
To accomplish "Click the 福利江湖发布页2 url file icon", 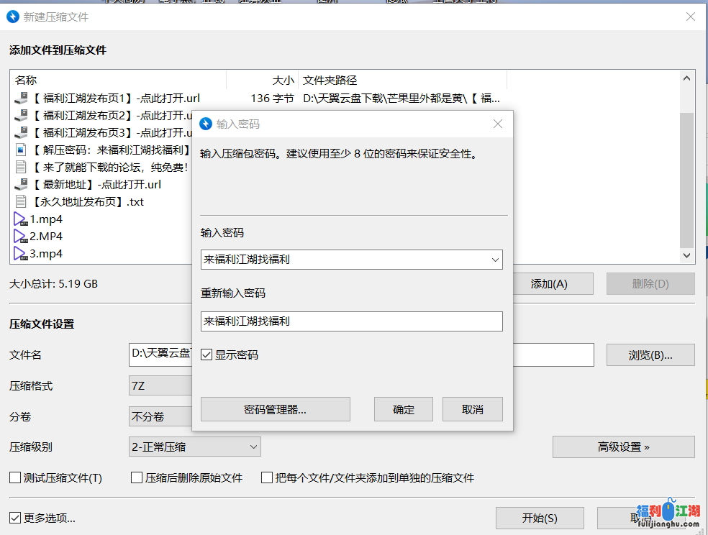I will point(20,116).
